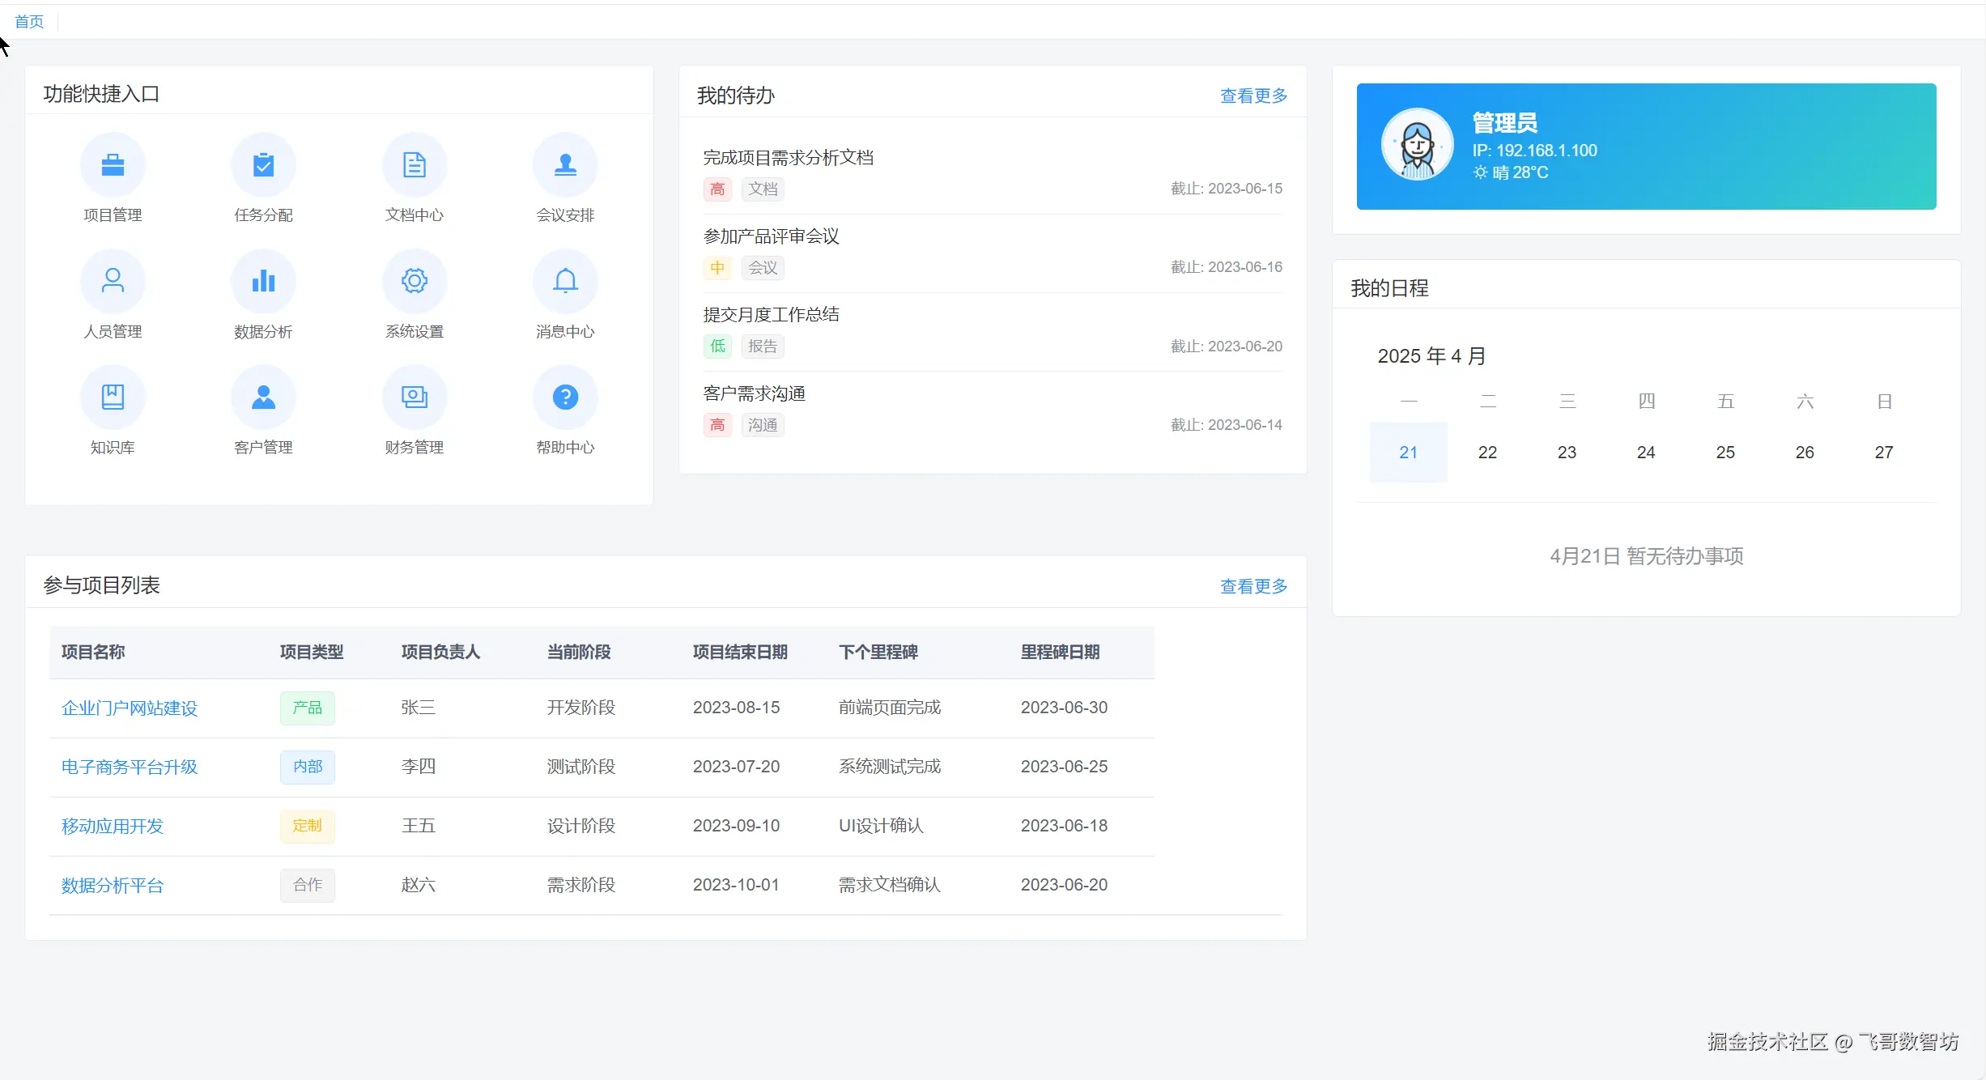Click the 4月21日 暂无待办事项 message
The width and height of the screenshot is (1986, 1080).
(1647, 557)
